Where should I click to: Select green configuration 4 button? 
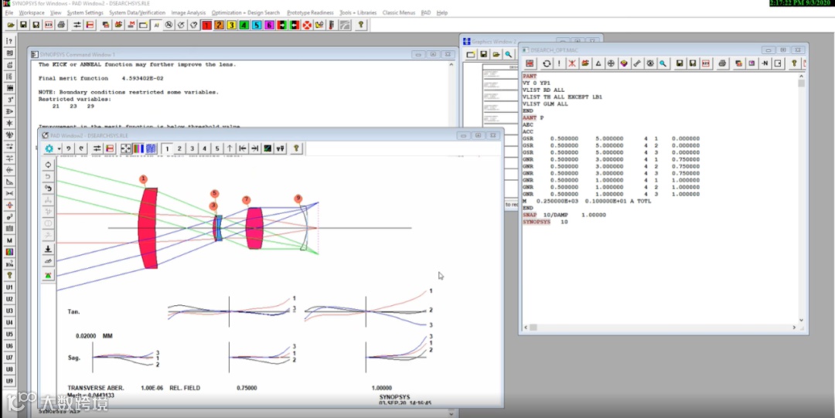click(244, 25)
